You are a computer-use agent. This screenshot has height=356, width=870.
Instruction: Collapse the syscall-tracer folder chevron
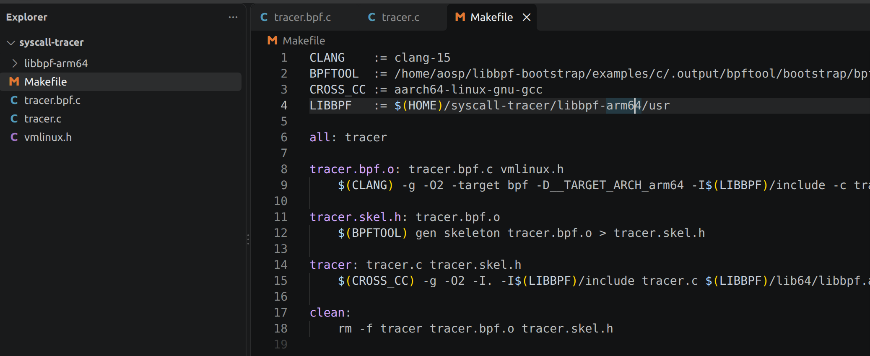click(11, 42)
